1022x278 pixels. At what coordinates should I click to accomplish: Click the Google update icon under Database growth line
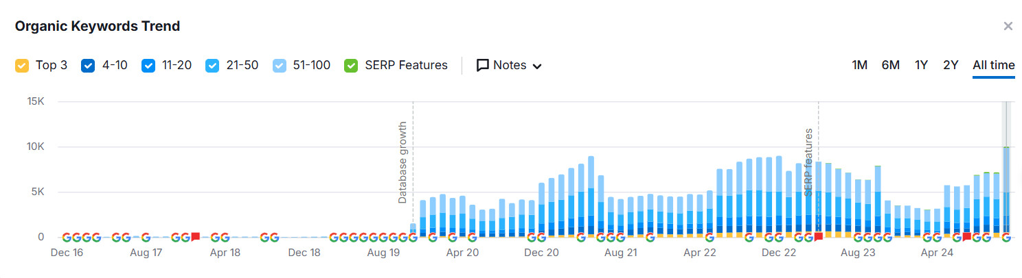413,237
